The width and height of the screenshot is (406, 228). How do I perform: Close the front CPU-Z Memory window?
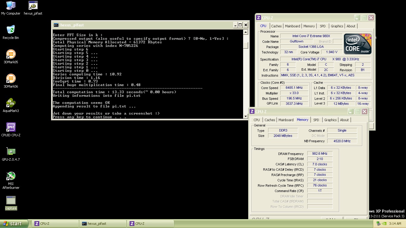[x=364, y=112]
